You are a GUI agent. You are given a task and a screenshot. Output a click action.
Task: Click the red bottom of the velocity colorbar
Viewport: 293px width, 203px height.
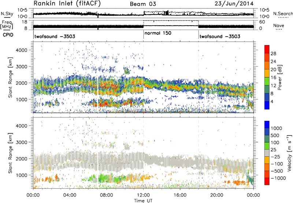[267, 181]
